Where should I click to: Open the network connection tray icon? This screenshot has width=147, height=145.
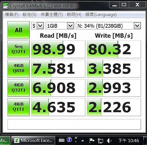[100, 141]
